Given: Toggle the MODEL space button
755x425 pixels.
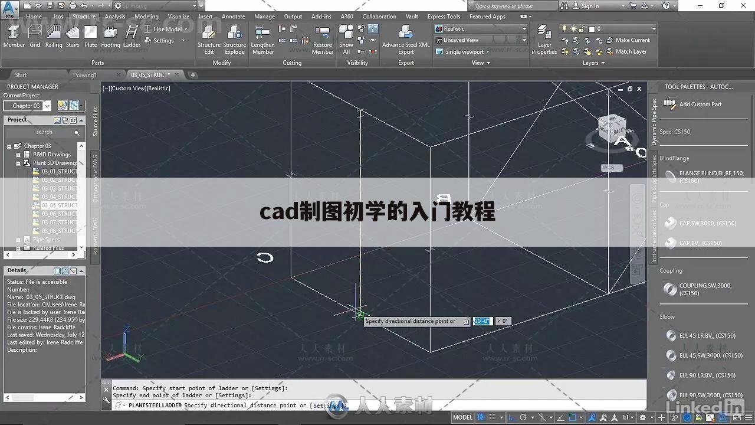Looking at the screenshot, I should coord(462,417).
